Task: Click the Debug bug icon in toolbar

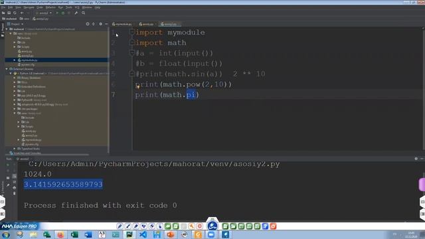Action: coord(63,13)
